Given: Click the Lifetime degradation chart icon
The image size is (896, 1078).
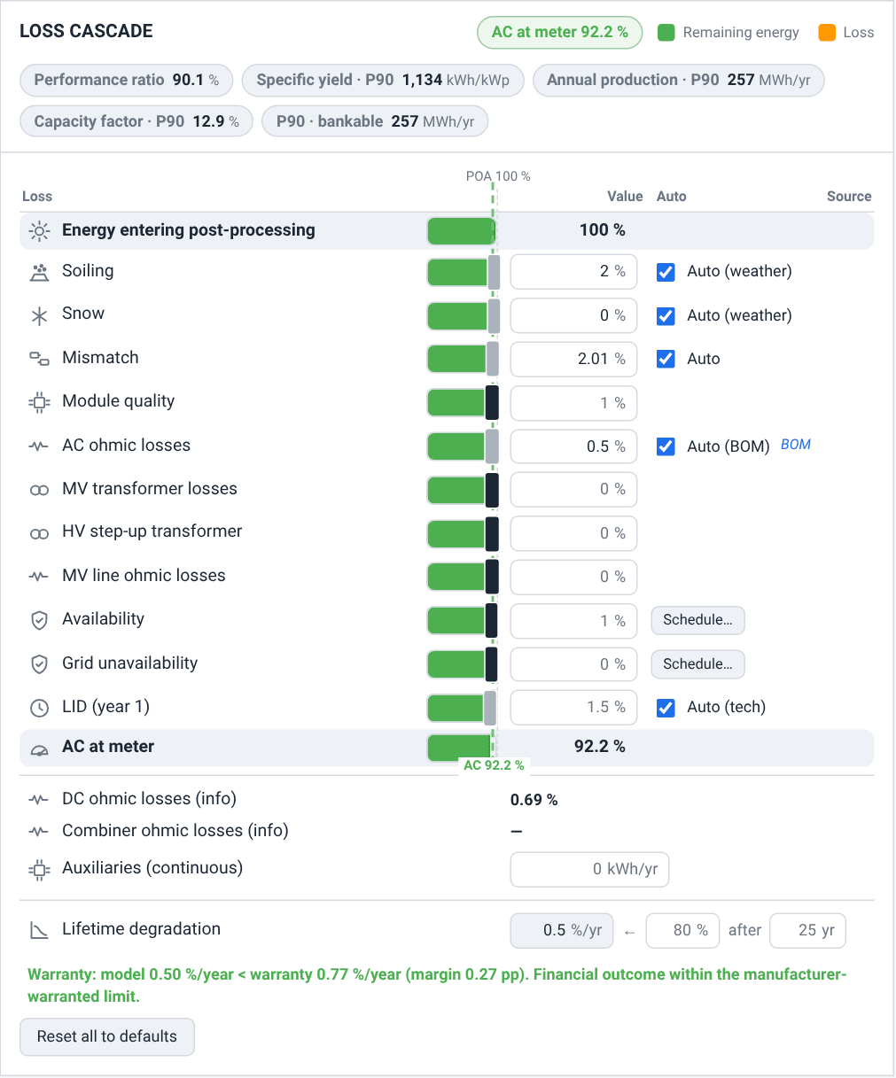Looking at the screenshot, I should (x=39, y=930).
